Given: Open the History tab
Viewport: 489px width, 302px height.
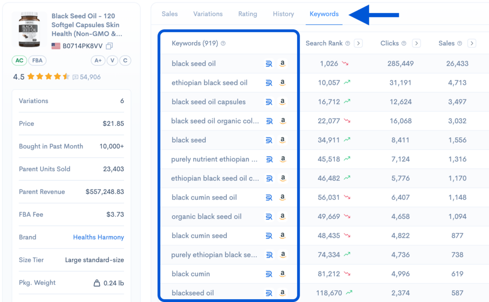Looking at the screenshot, I should click(283, 14).
